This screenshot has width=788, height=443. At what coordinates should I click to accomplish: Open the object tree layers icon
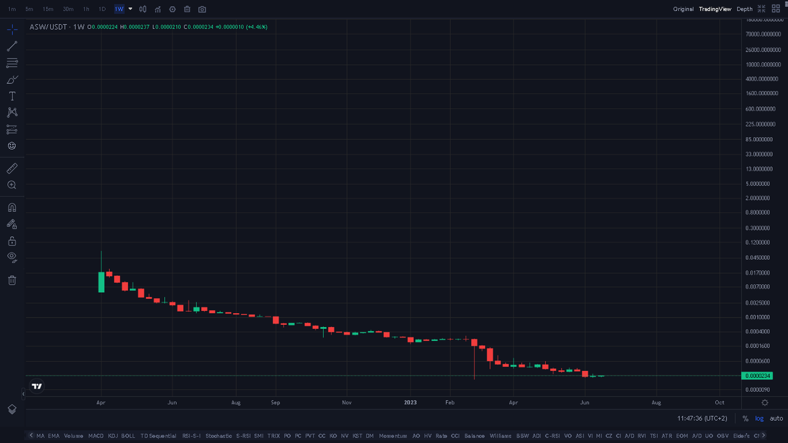tap(12, 409)
